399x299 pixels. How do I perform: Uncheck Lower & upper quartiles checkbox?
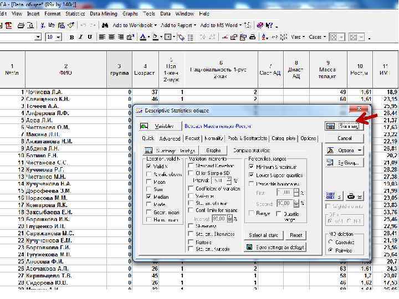[x=251, y=175]
